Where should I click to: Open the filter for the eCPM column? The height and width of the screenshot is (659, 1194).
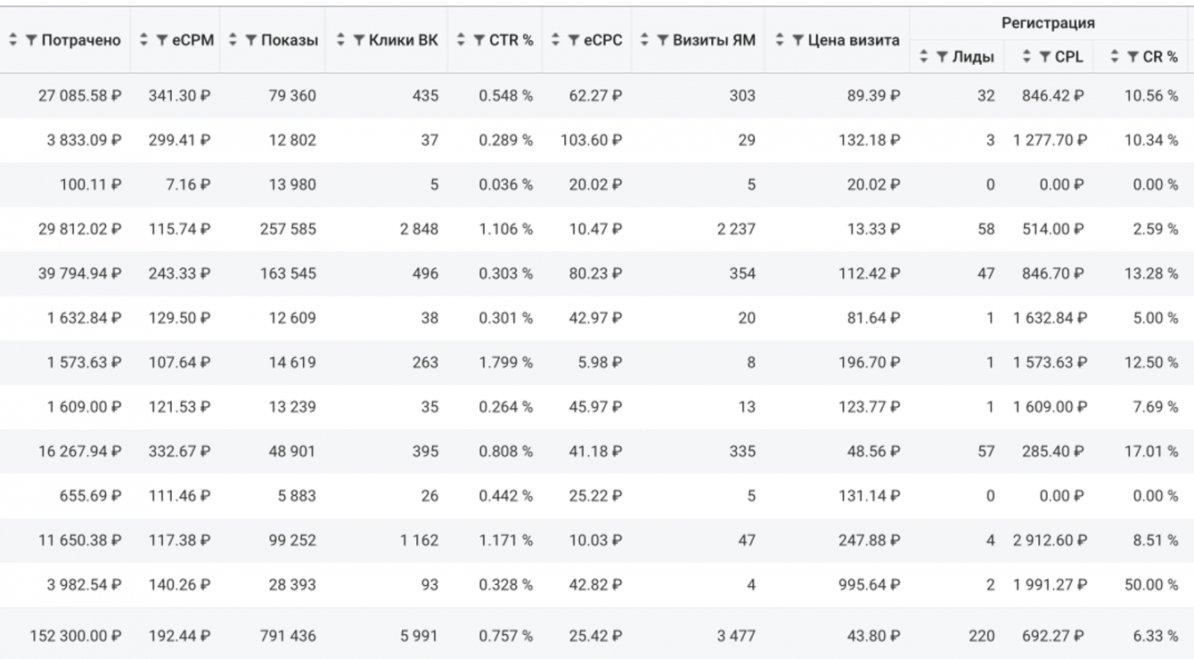160,41
